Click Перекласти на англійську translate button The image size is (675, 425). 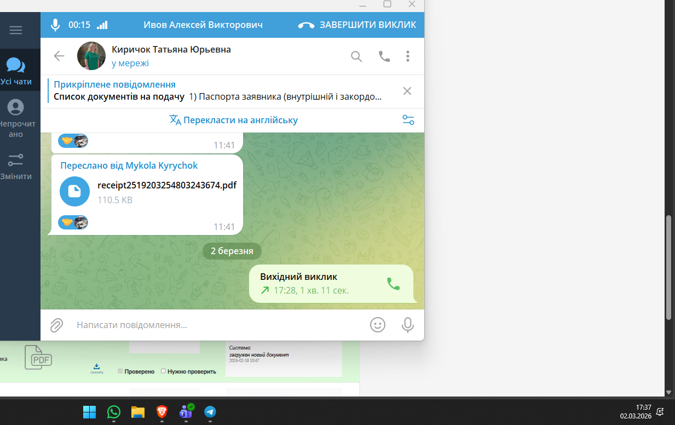pyautogui.click(x=233, y=120)
